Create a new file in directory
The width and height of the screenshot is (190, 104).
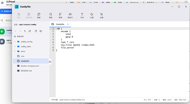36,31
